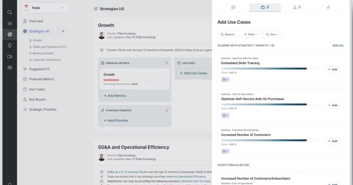Click Filip Forsberg avatar in SG&A strategy
The height and width of the screenshot is (185, 353).
pyautogui.click(x=102, y=157)
